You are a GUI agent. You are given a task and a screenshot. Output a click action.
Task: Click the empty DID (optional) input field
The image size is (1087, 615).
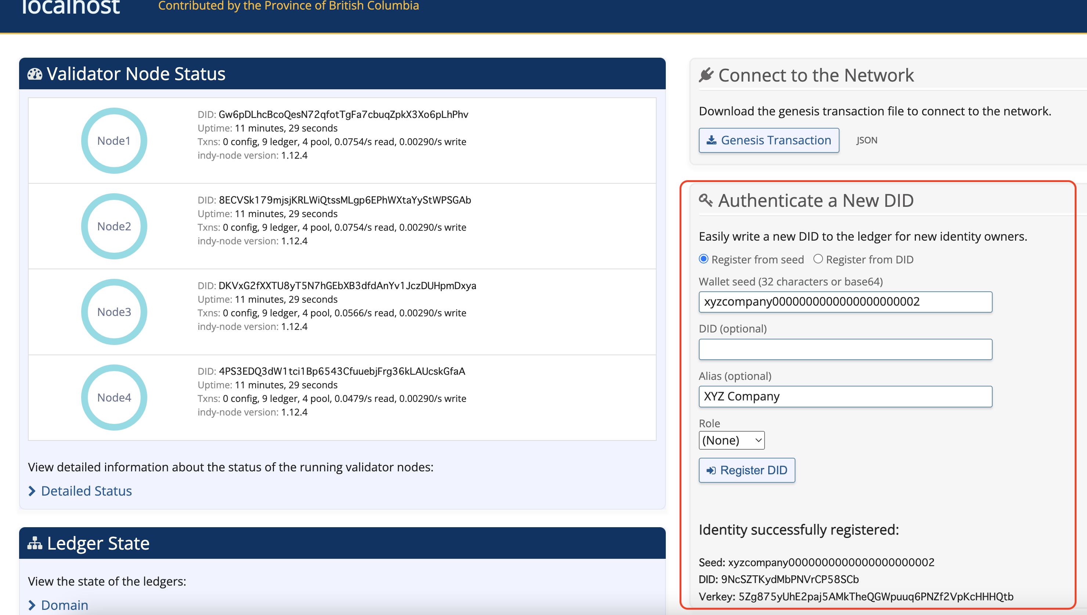click(845, 349)
